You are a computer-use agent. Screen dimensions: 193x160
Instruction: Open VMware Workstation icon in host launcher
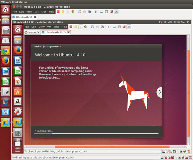tap(5, 122)
